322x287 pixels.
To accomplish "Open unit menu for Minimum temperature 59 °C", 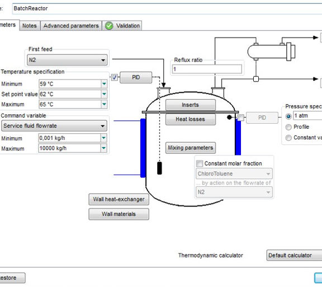I will click(104, 84).
